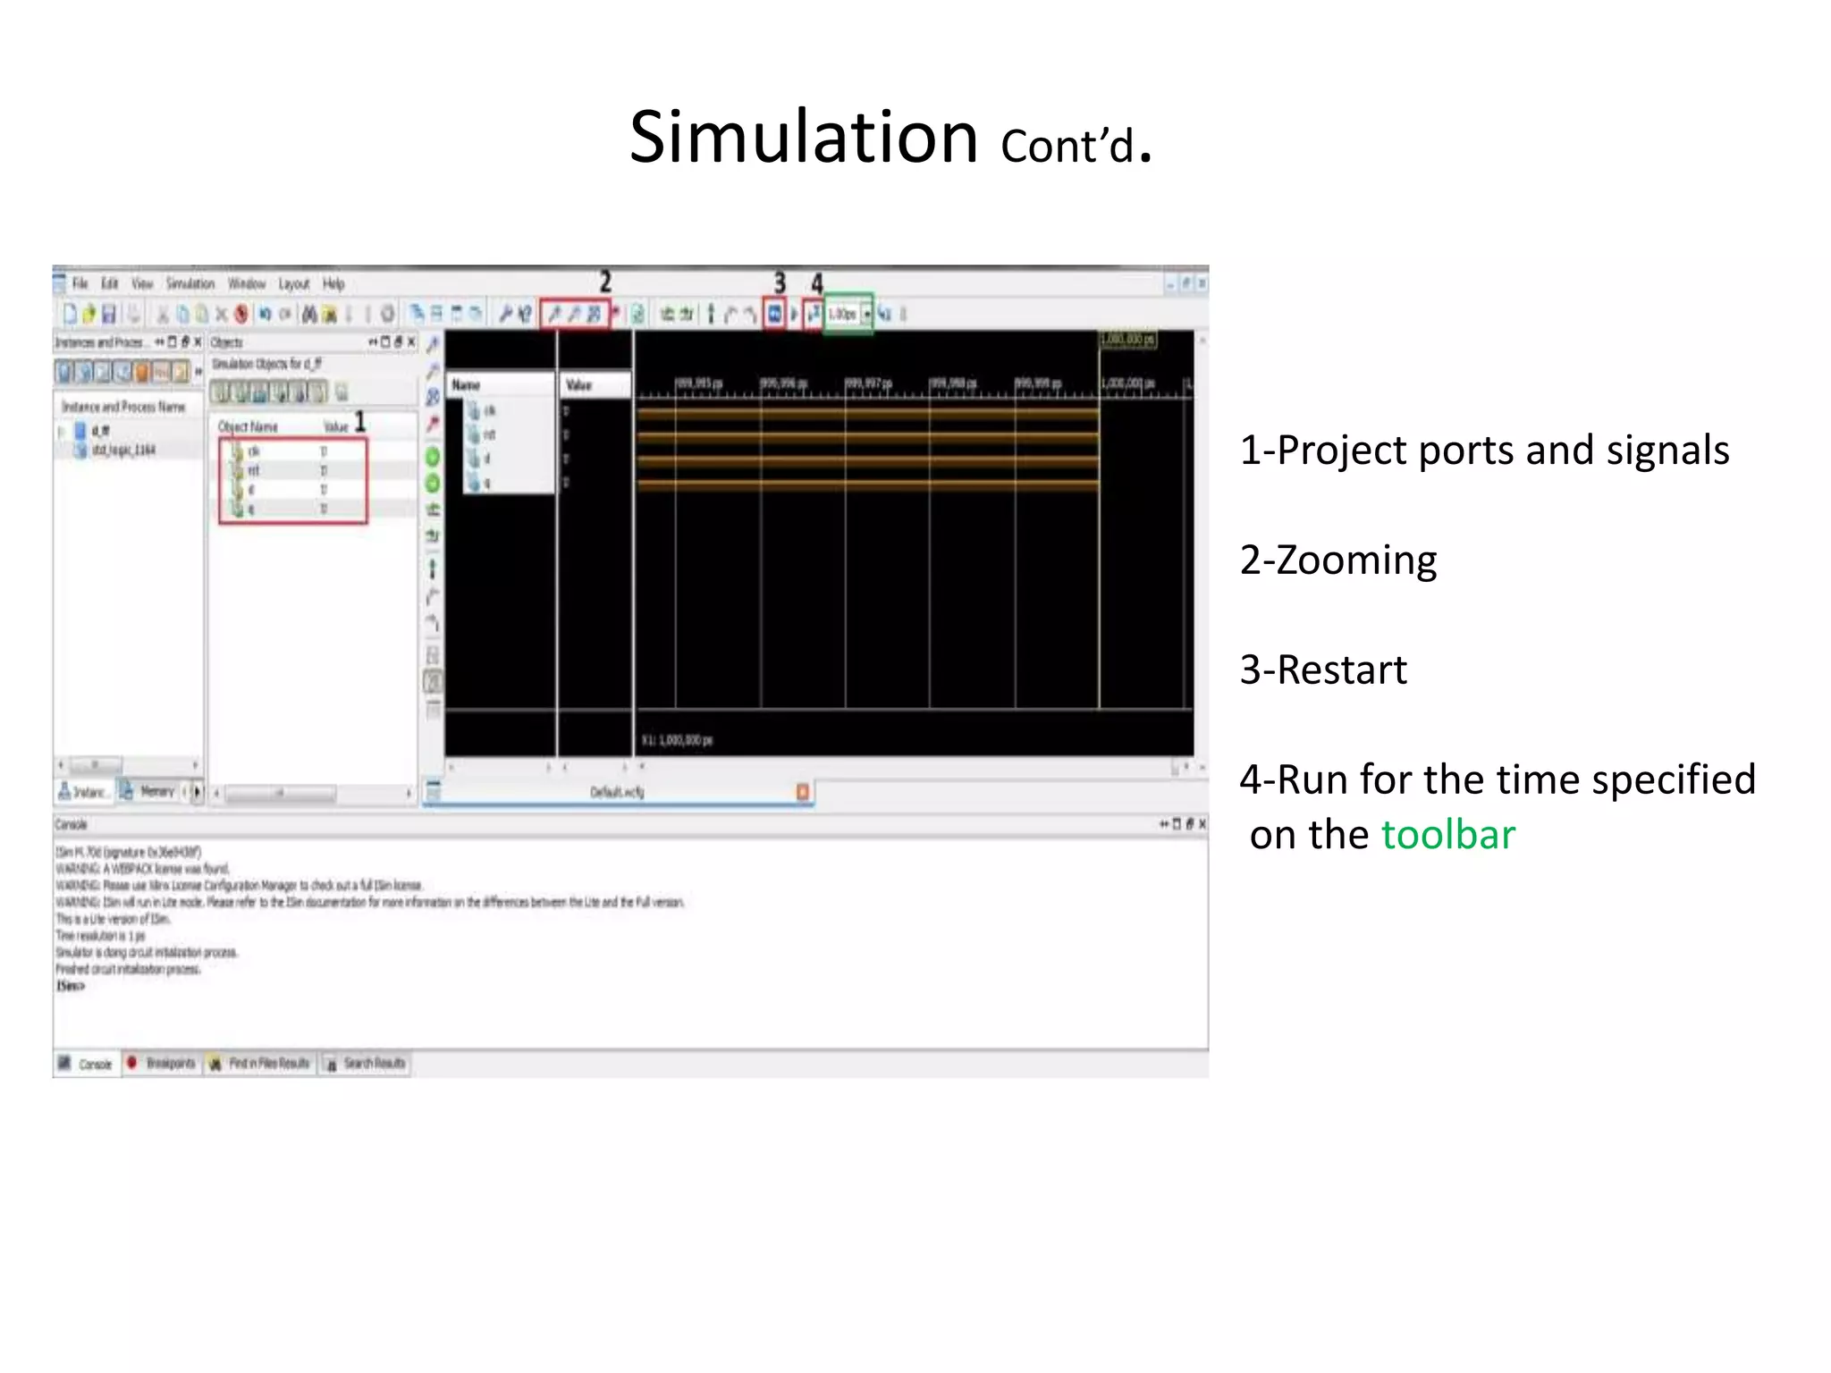
Task: Click the Save icon in toolbar
Action: 109,314
